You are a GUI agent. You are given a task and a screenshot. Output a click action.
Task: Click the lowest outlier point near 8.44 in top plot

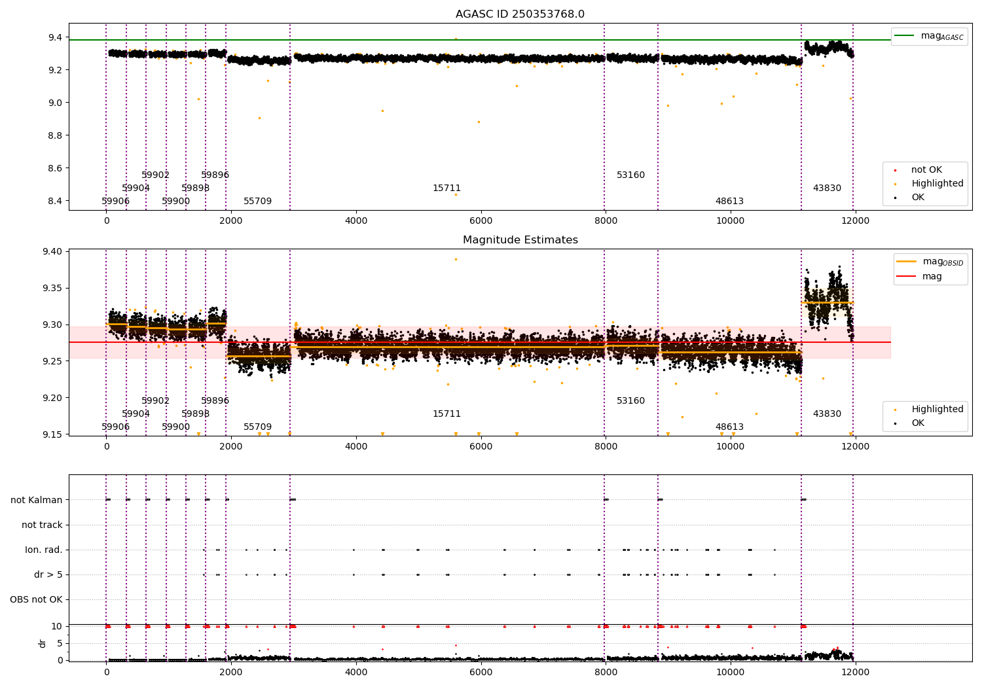(x=456, y=194)
